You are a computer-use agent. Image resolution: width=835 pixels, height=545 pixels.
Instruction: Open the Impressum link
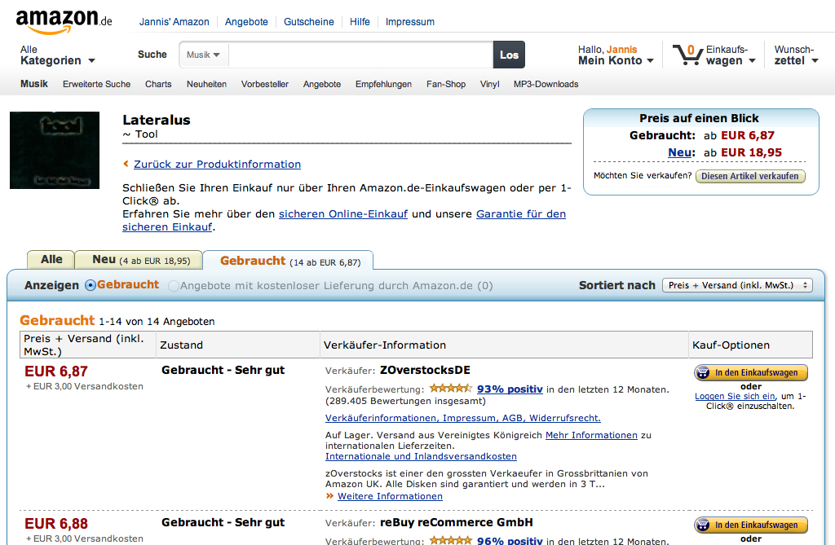click(410, 22)
